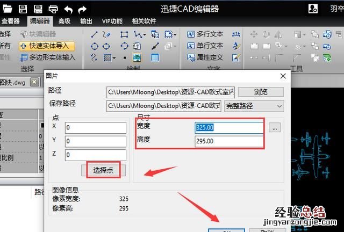Click the 宽度 width input field
The height and width of the screenshot is (232, 344).
229,128
